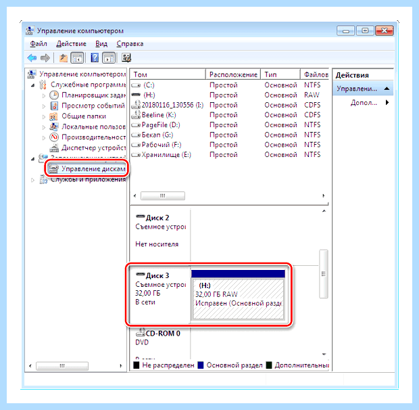Image resolution: width=419 pixels, height=410 pixels.
Task: Open the Вид menu
Action: tap(101, 43)
